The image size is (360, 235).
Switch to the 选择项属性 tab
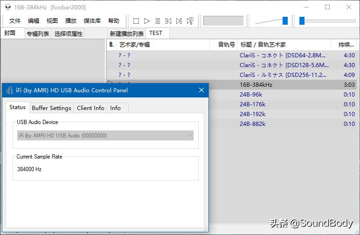coord(68,34)
